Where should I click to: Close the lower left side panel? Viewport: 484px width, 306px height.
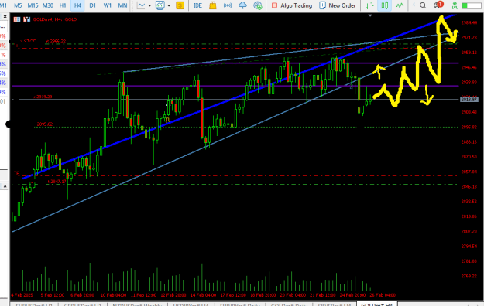(x=5, y=186)
